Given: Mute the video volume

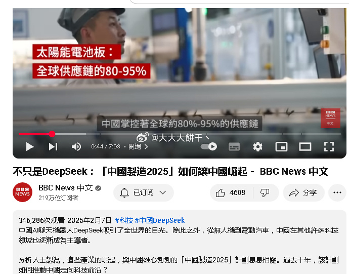Looking at the screenshot, I should (x=76, y=147).
